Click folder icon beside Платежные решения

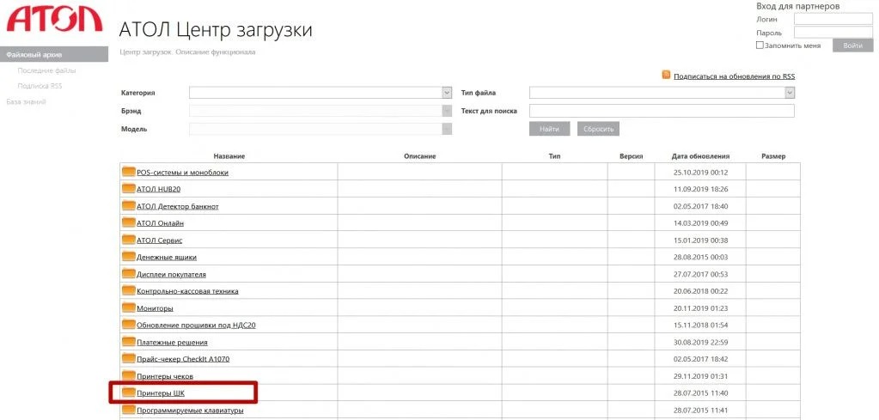click(x=129, y=342)
